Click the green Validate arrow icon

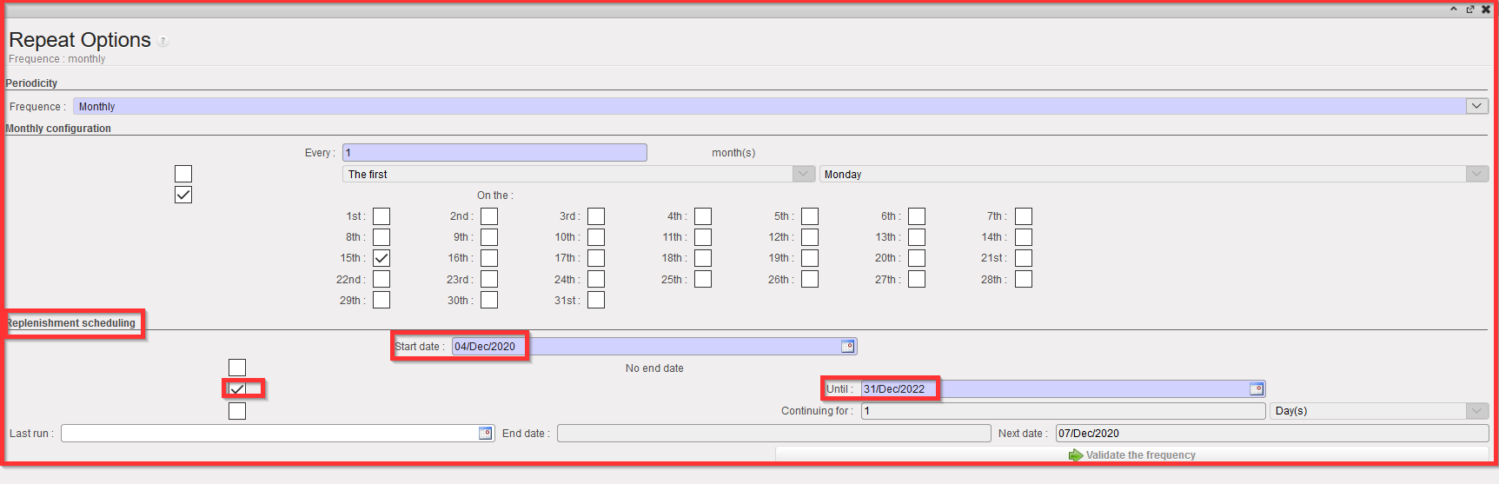coord(1076,455)
